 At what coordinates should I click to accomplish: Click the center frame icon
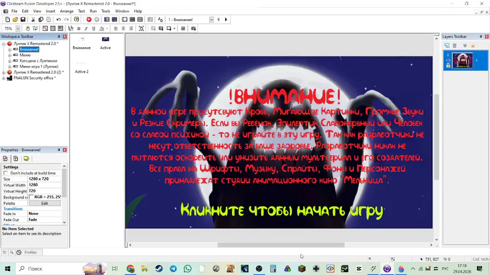141,28
